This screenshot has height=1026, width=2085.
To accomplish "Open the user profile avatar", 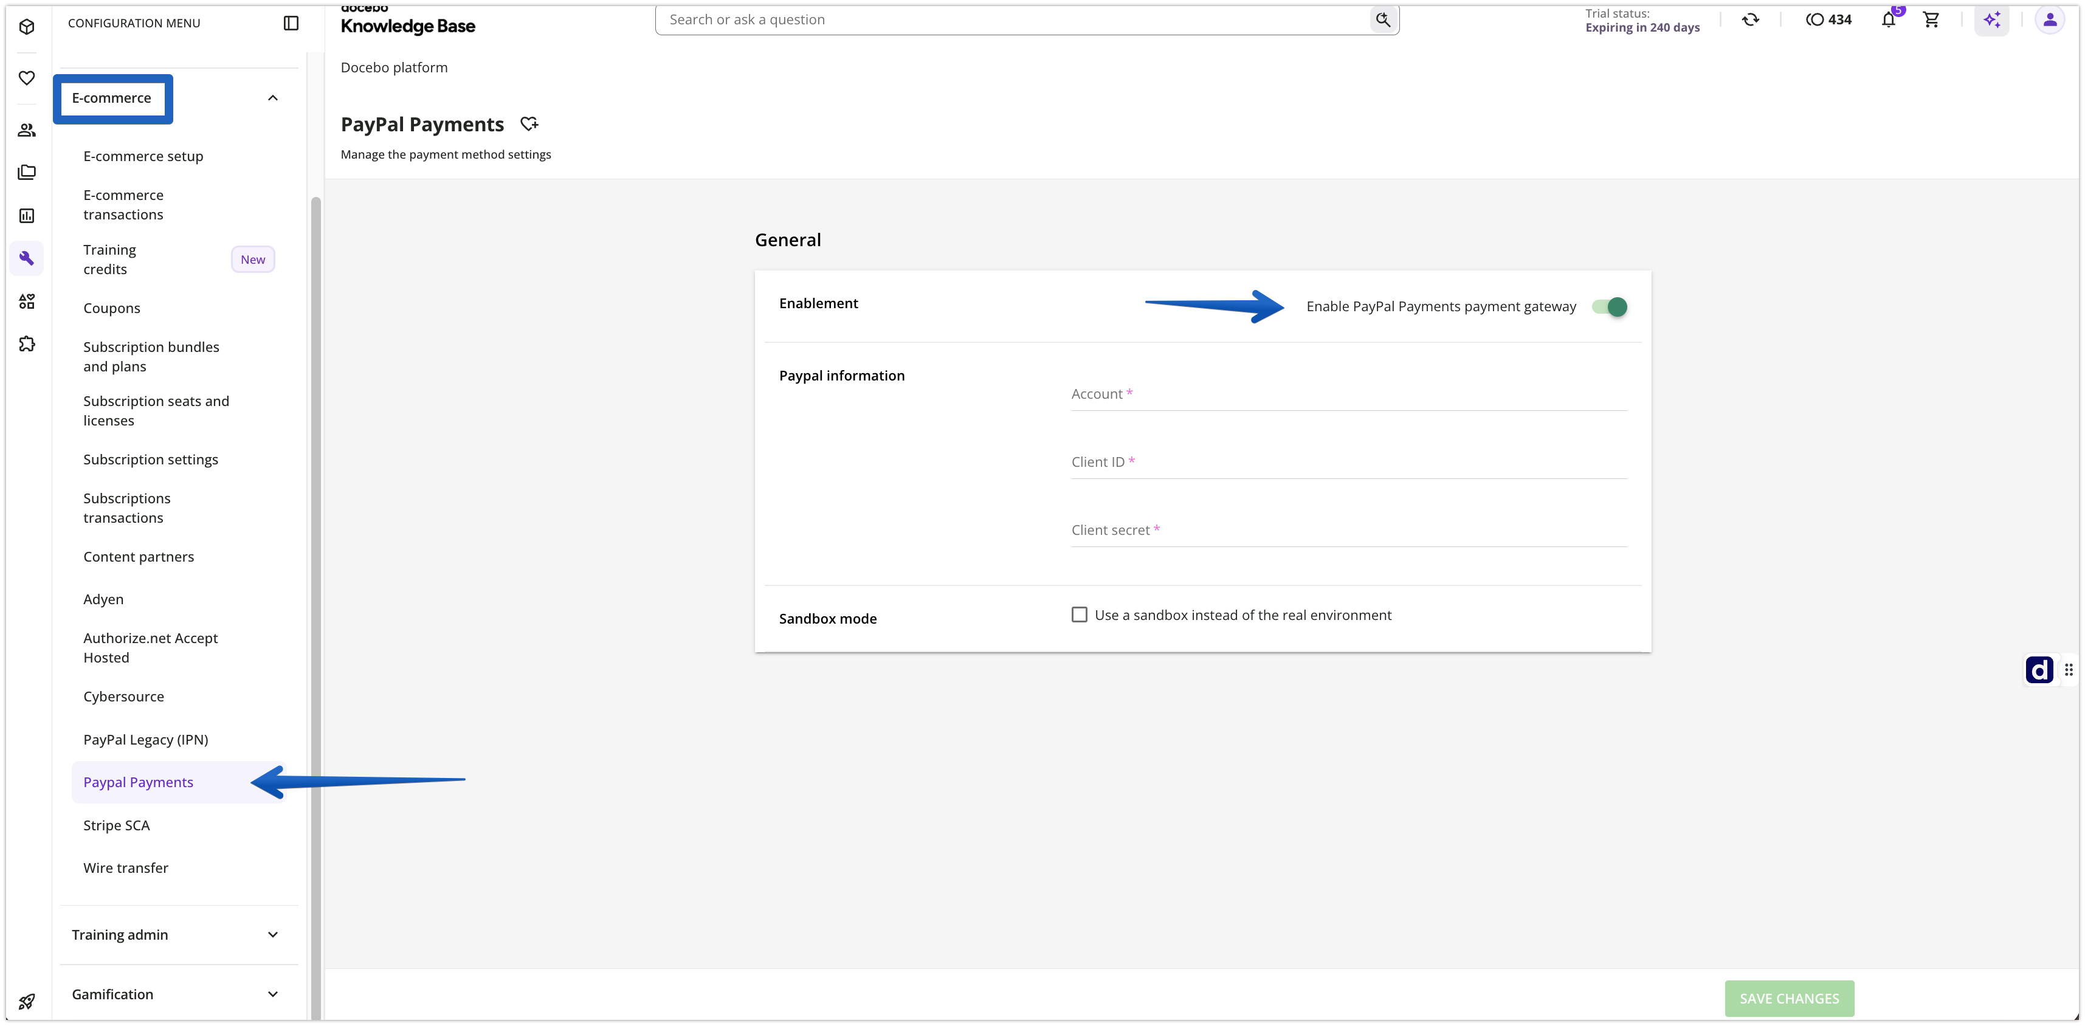I will tap(2049, 20).
